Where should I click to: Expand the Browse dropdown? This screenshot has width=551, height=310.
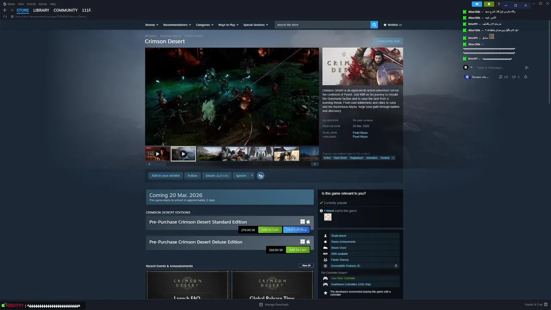(152, 25)
